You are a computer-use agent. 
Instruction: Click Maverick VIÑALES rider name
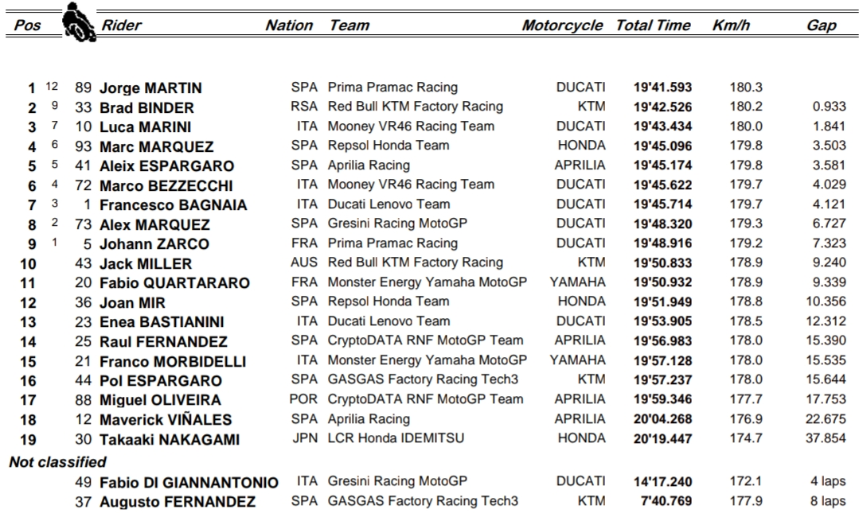pos(166,420)
